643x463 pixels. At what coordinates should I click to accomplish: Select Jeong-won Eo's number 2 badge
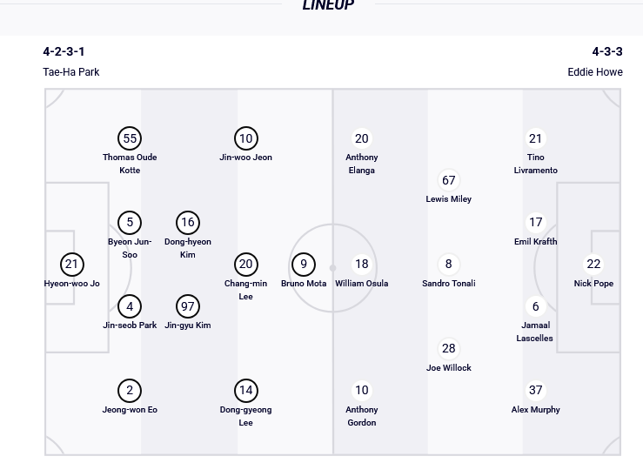coord(130,390)
